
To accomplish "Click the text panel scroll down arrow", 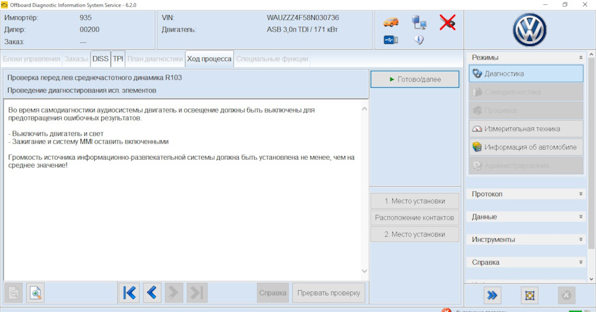I will coord(364,271).
